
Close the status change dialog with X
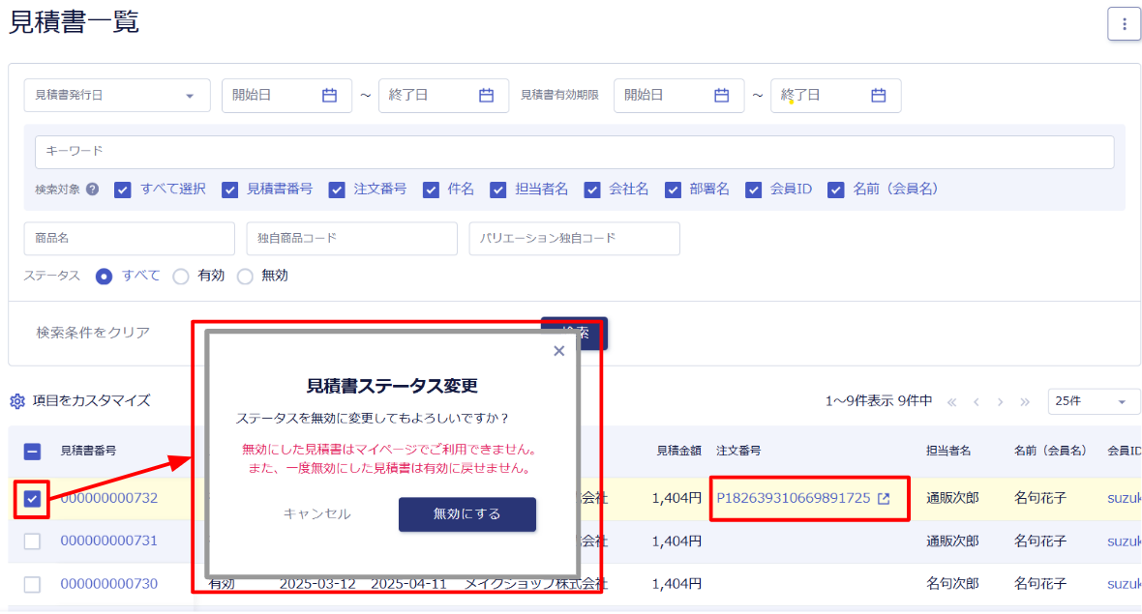558,351
